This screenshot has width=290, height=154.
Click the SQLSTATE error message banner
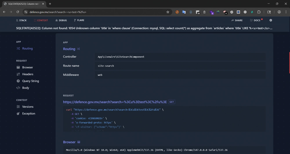[x=144, y=28]
